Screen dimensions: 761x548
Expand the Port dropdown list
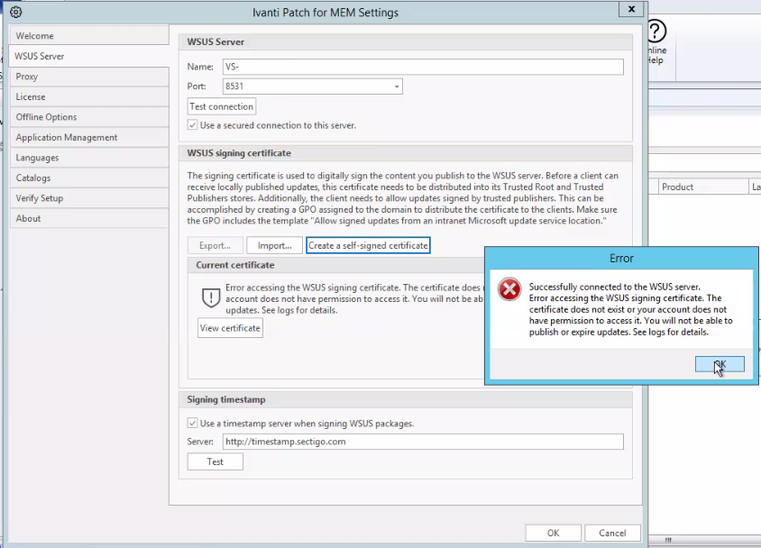click(x=396, y=87)
